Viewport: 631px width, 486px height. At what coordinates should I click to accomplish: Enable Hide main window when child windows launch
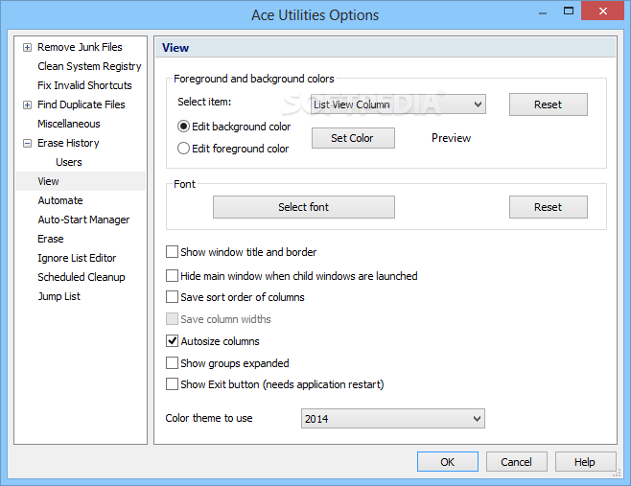pos(172,275)
